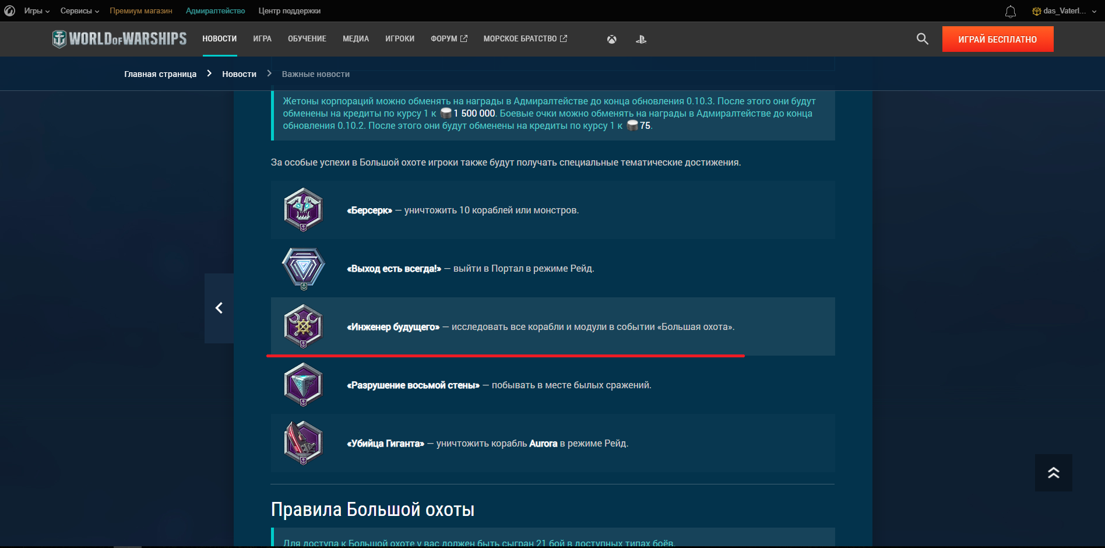Click the chevron after Главная страница breadcrumb

click(209, 73)
